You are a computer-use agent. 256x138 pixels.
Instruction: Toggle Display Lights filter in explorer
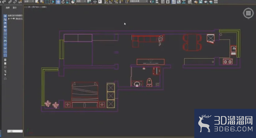(5, 23)
